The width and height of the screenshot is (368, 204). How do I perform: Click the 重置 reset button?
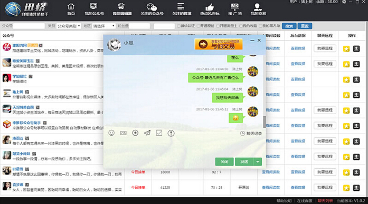pos(305,26)
